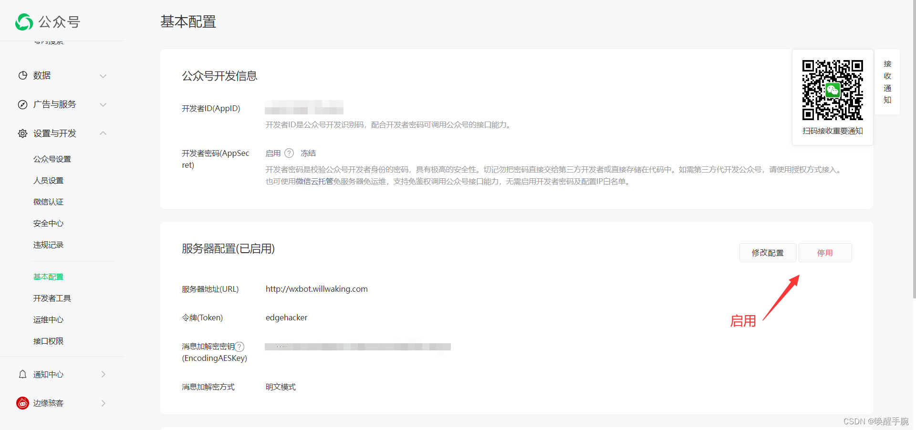The image size is (916, 430).
Task: Open 人员设置 in sidebar
Action: 48,180
